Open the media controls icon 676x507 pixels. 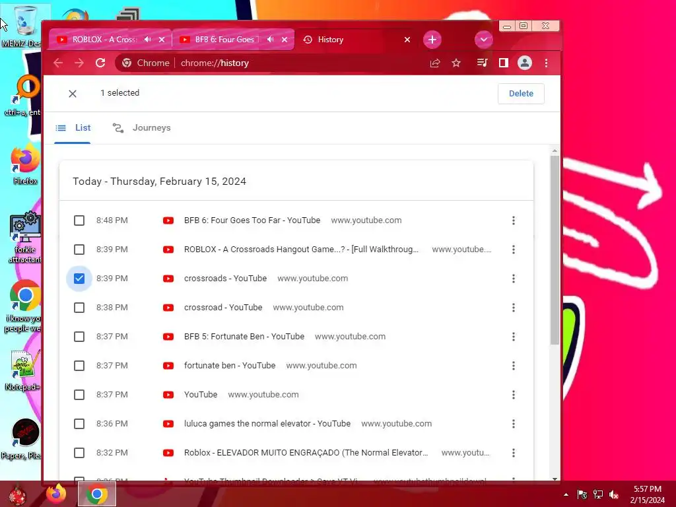482,63
